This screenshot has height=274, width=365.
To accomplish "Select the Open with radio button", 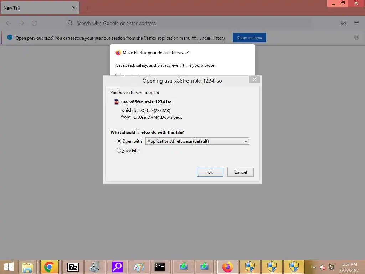I will tap(119, 141).
